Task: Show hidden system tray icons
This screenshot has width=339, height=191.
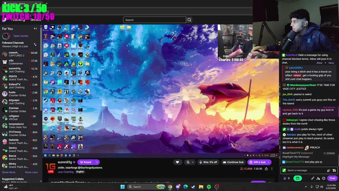Action: pyautogui.click(x=306, y=187)
